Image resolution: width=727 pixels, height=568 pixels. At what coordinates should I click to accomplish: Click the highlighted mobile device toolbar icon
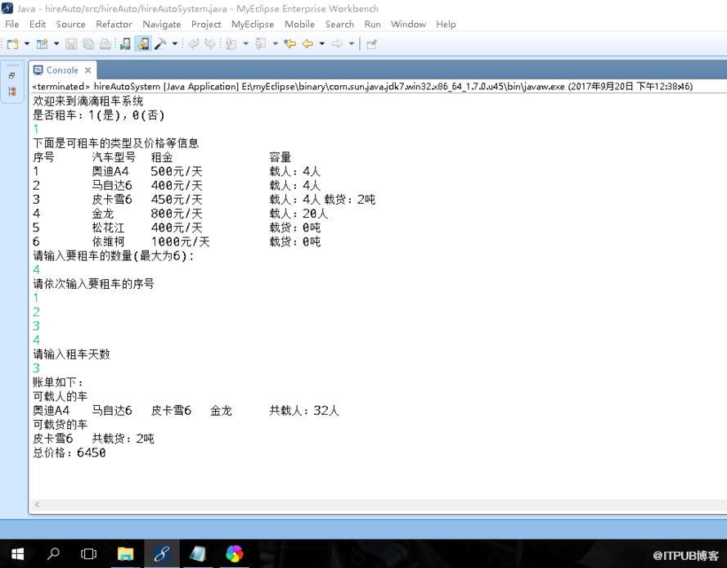(x=143, y=44)
